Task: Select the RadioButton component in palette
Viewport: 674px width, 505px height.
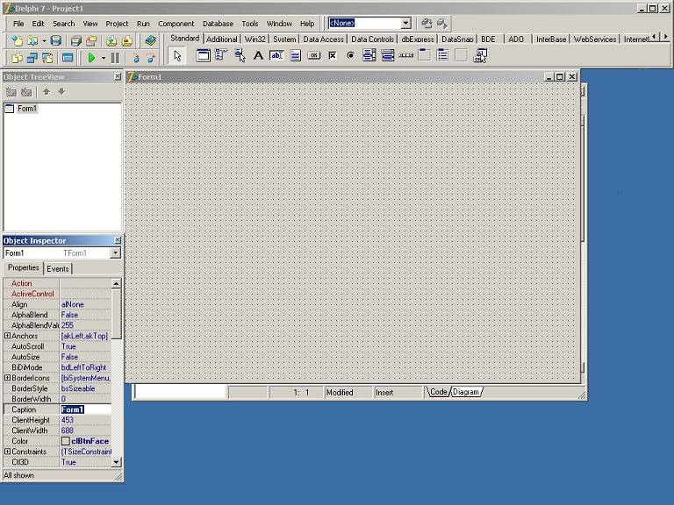Action: (x=351, y=55)
